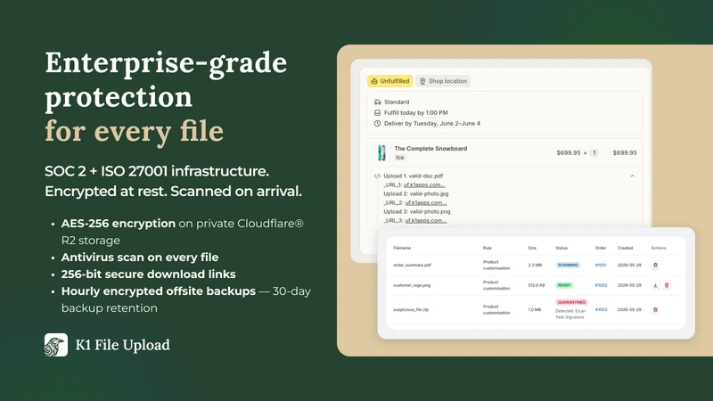Click the Order column header
This screenshot has height=401, width=713.
[601, 249]
